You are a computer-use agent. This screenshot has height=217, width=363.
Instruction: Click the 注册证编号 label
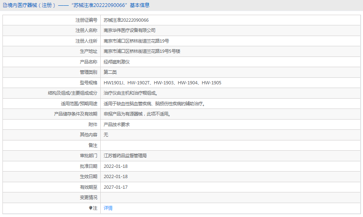[86, 20]
